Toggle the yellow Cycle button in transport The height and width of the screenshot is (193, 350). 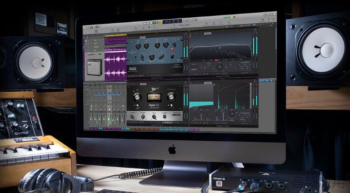(x=160, y=22)
